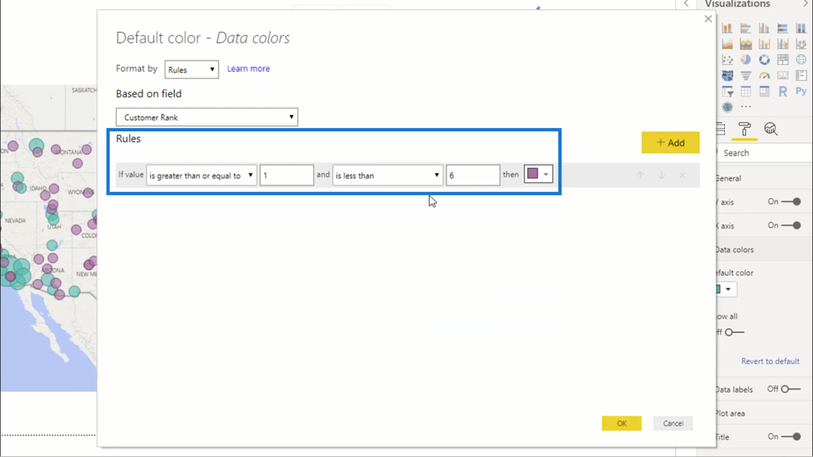
Task: Open the 'is less than' condition dropdown
Action: coord(388,175)
